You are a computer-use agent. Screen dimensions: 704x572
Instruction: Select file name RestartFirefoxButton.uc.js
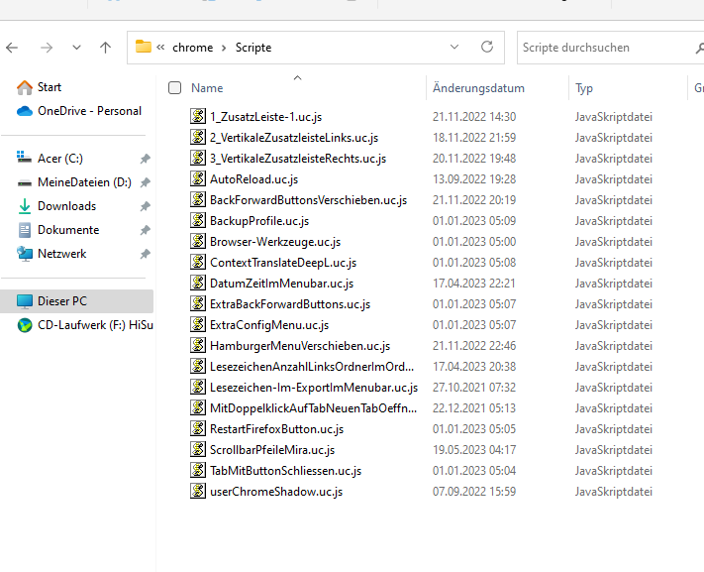pos(276,429)
